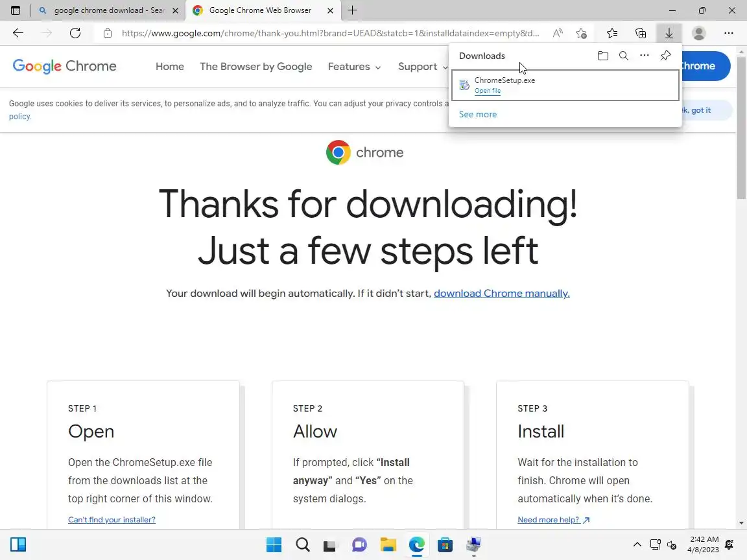This screenshot has width=747, height=560.
Task: Expand the Support dropdown menu
Action: [423, 67]
